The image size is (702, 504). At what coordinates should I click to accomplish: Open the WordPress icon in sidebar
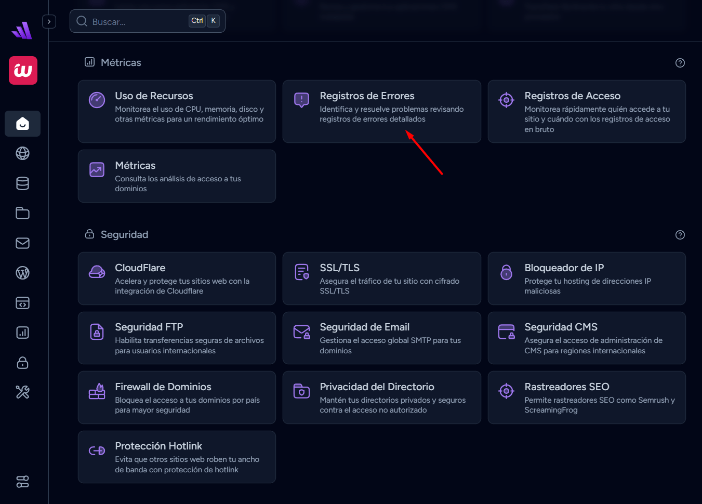(22, 273)
